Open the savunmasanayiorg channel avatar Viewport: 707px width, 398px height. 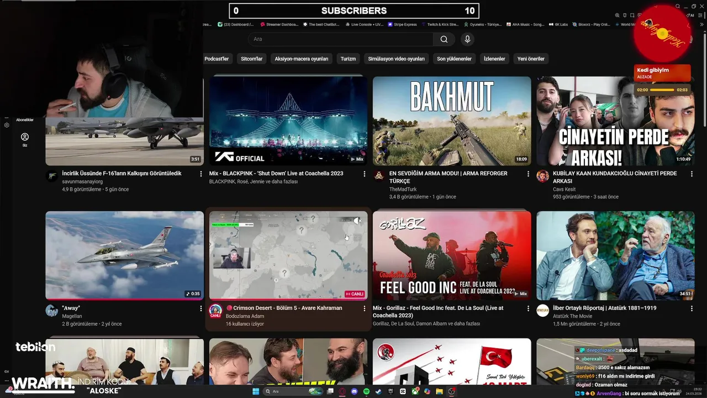52,176
